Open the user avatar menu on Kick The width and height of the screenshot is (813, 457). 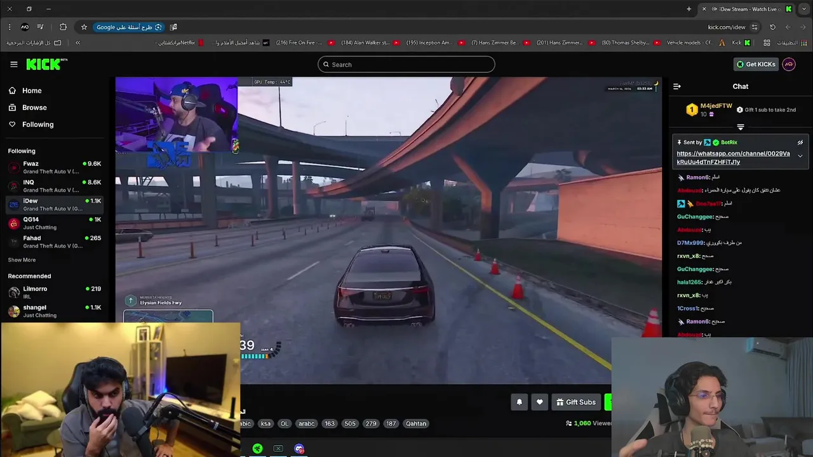(789, 64)
